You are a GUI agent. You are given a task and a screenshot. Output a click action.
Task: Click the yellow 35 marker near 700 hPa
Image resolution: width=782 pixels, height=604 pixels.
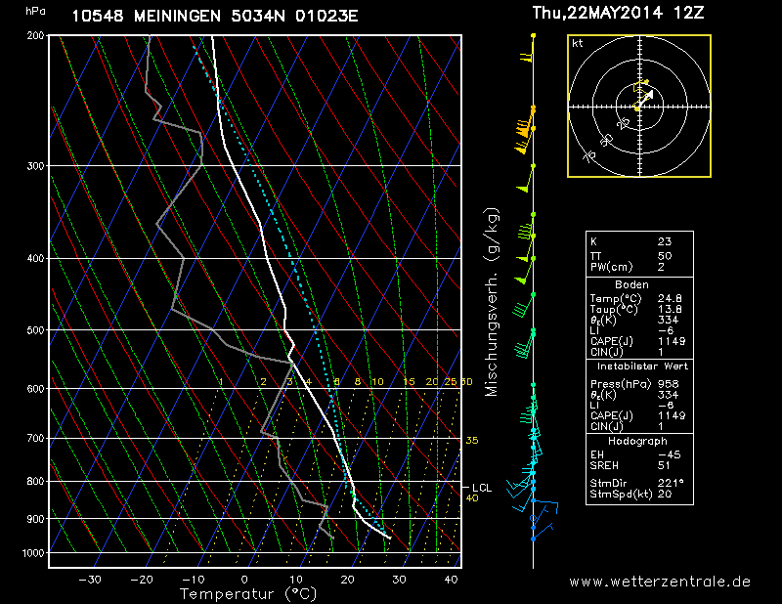coord(471,441)
